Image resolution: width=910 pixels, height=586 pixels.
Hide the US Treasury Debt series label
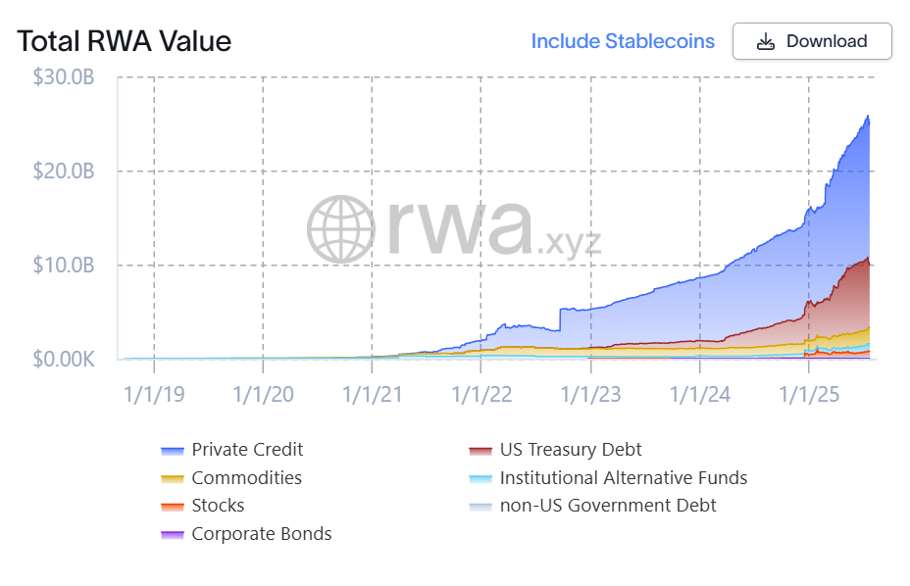[x=571, y=450]
